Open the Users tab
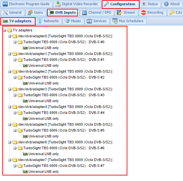The width and height of the screenshot is (183, 181). pos(35,12)
